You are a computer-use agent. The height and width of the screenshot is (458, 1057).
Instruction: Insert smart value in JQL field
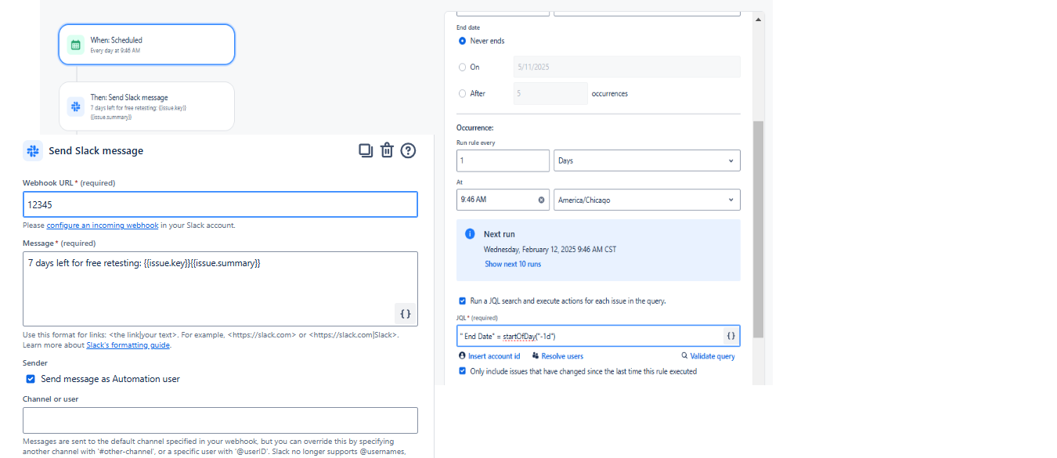[x=731, y=336]
